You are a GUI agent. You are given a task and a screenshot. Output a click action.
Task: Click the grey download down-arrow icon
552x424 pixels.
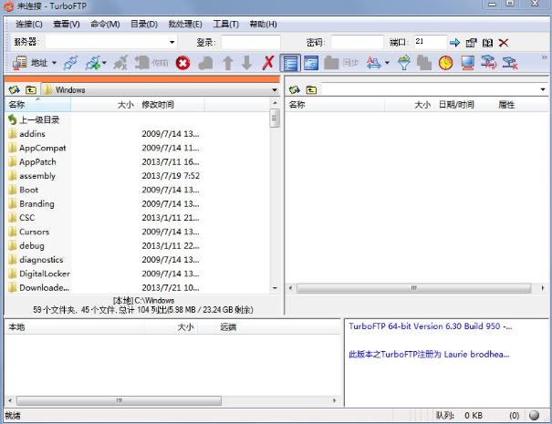246,63
